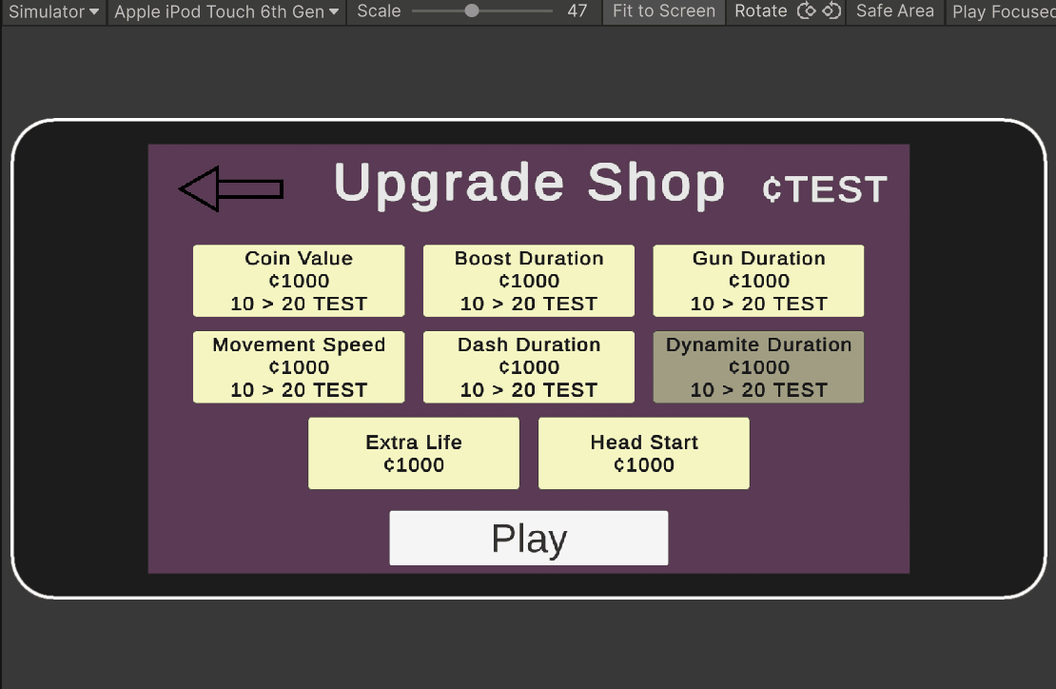
Task: Click the Scale slider handle
Action: (472, 10)
